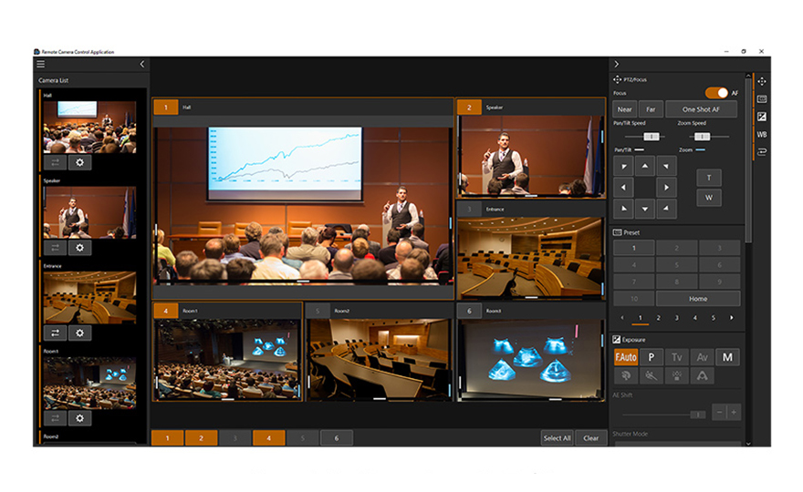Viewport: 803px width, 492px height.
Task: Switch to preset page 2
Action: tap(658, 318)
